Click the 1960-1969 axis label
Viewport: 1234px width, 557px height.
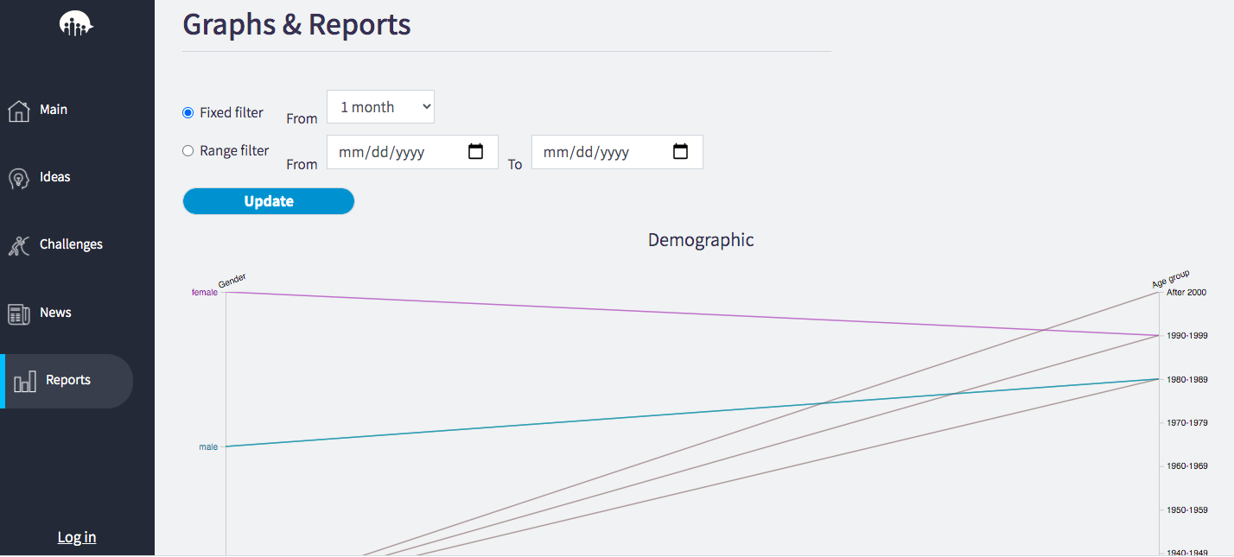[1187, 465]
